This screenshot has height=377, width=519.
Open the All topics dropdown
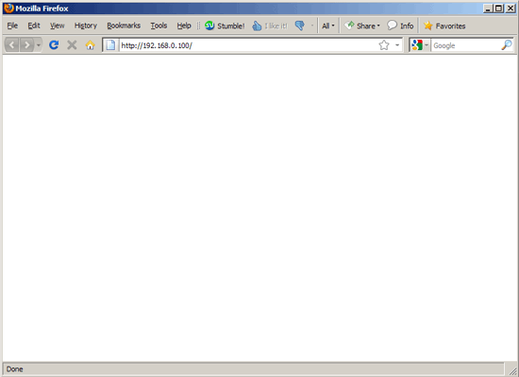click(x=328, y=26)
